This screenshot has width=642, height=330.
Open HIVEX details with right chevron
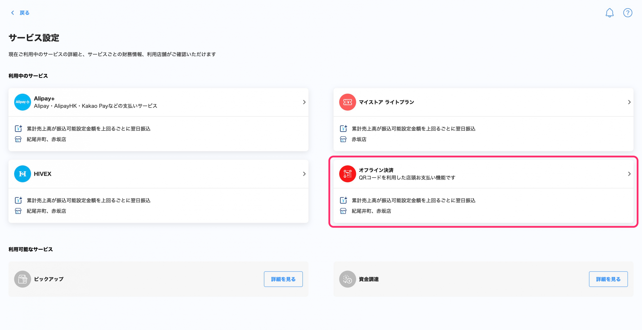click(304, 174)
